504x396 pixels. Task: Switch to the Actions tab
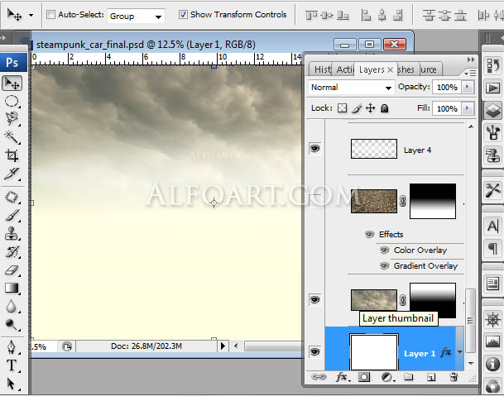[344, 69]
